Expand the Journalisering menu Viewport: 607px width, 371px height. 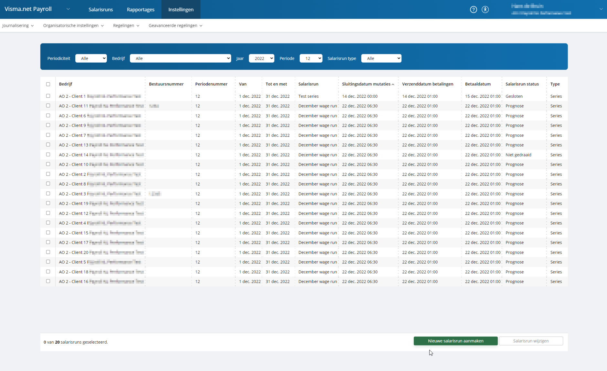tap(18, 25)
